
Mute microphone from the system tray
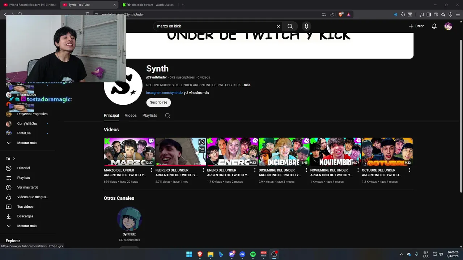(417, 254)
